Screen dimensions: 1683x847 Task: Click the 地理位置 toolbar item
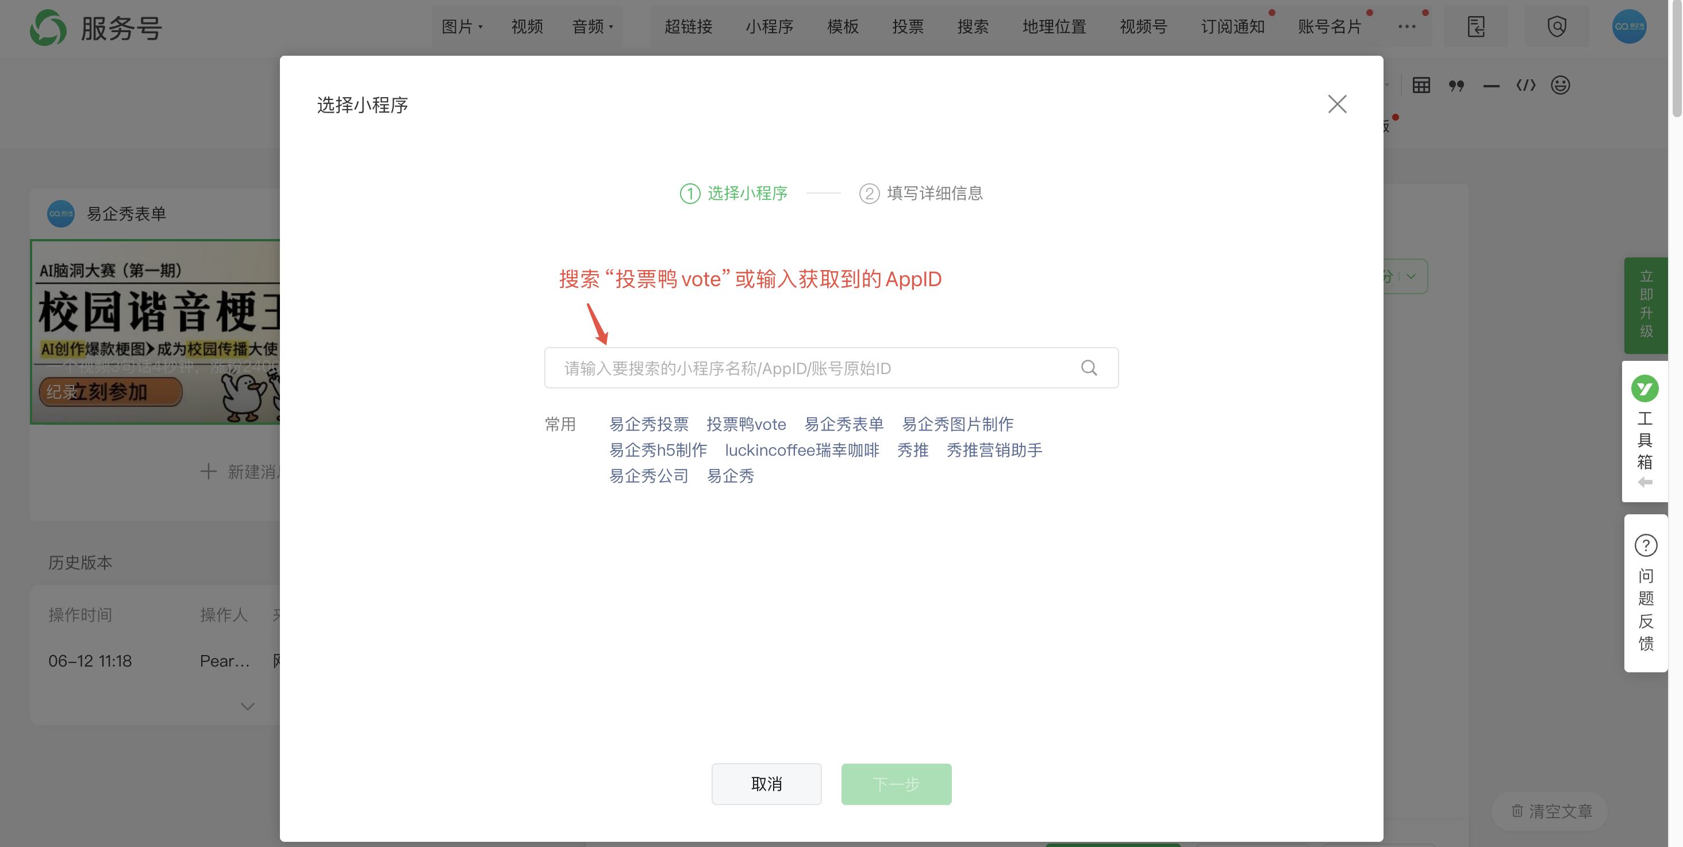[x=1054, y=27]
